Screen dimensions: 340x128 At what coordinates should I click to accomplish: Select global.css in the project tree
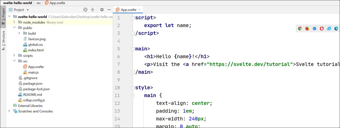pyautogui.click(x=35, y=45)
